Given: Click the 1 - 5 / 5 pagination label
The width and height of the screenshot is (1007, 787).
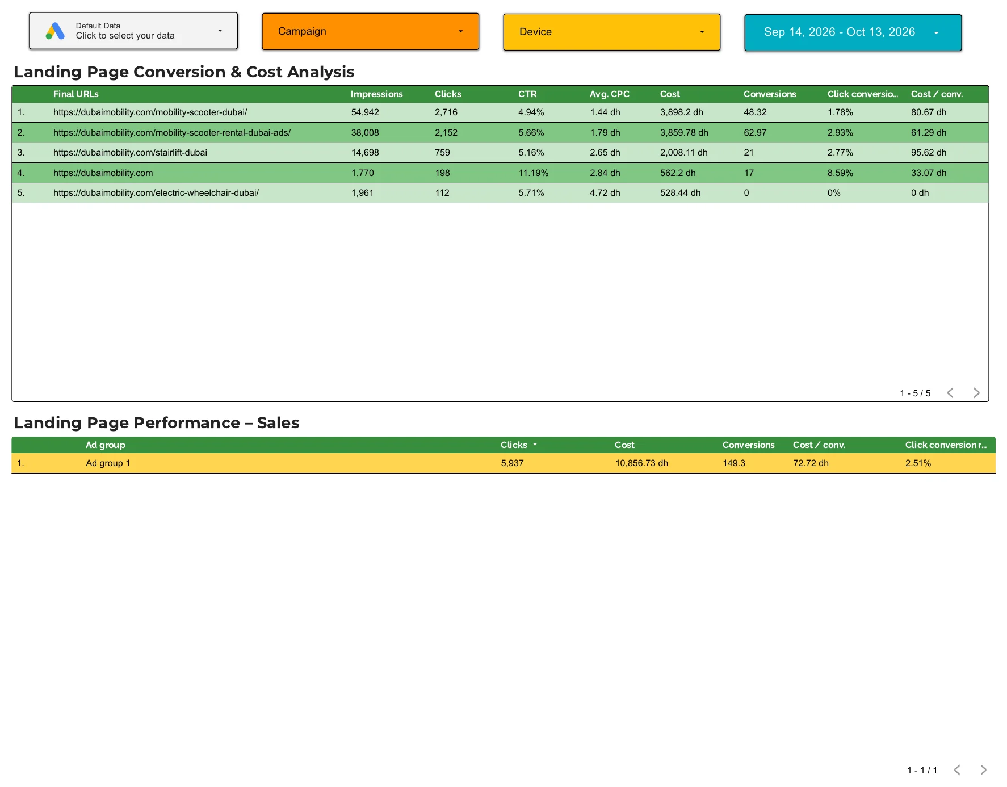Looking at the screenshot, I should pyautogui.click(x=915, y=393).
